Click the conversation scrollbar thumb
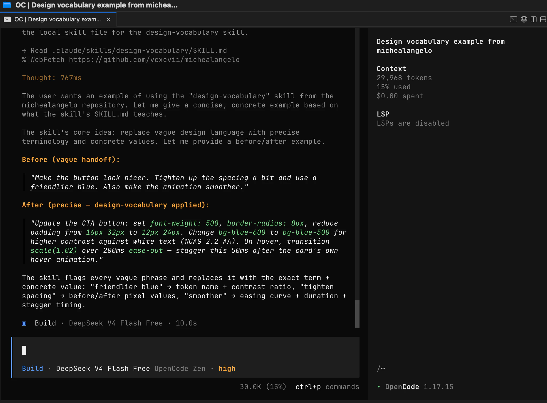547x403 pixels. click(x=357, y=314)
